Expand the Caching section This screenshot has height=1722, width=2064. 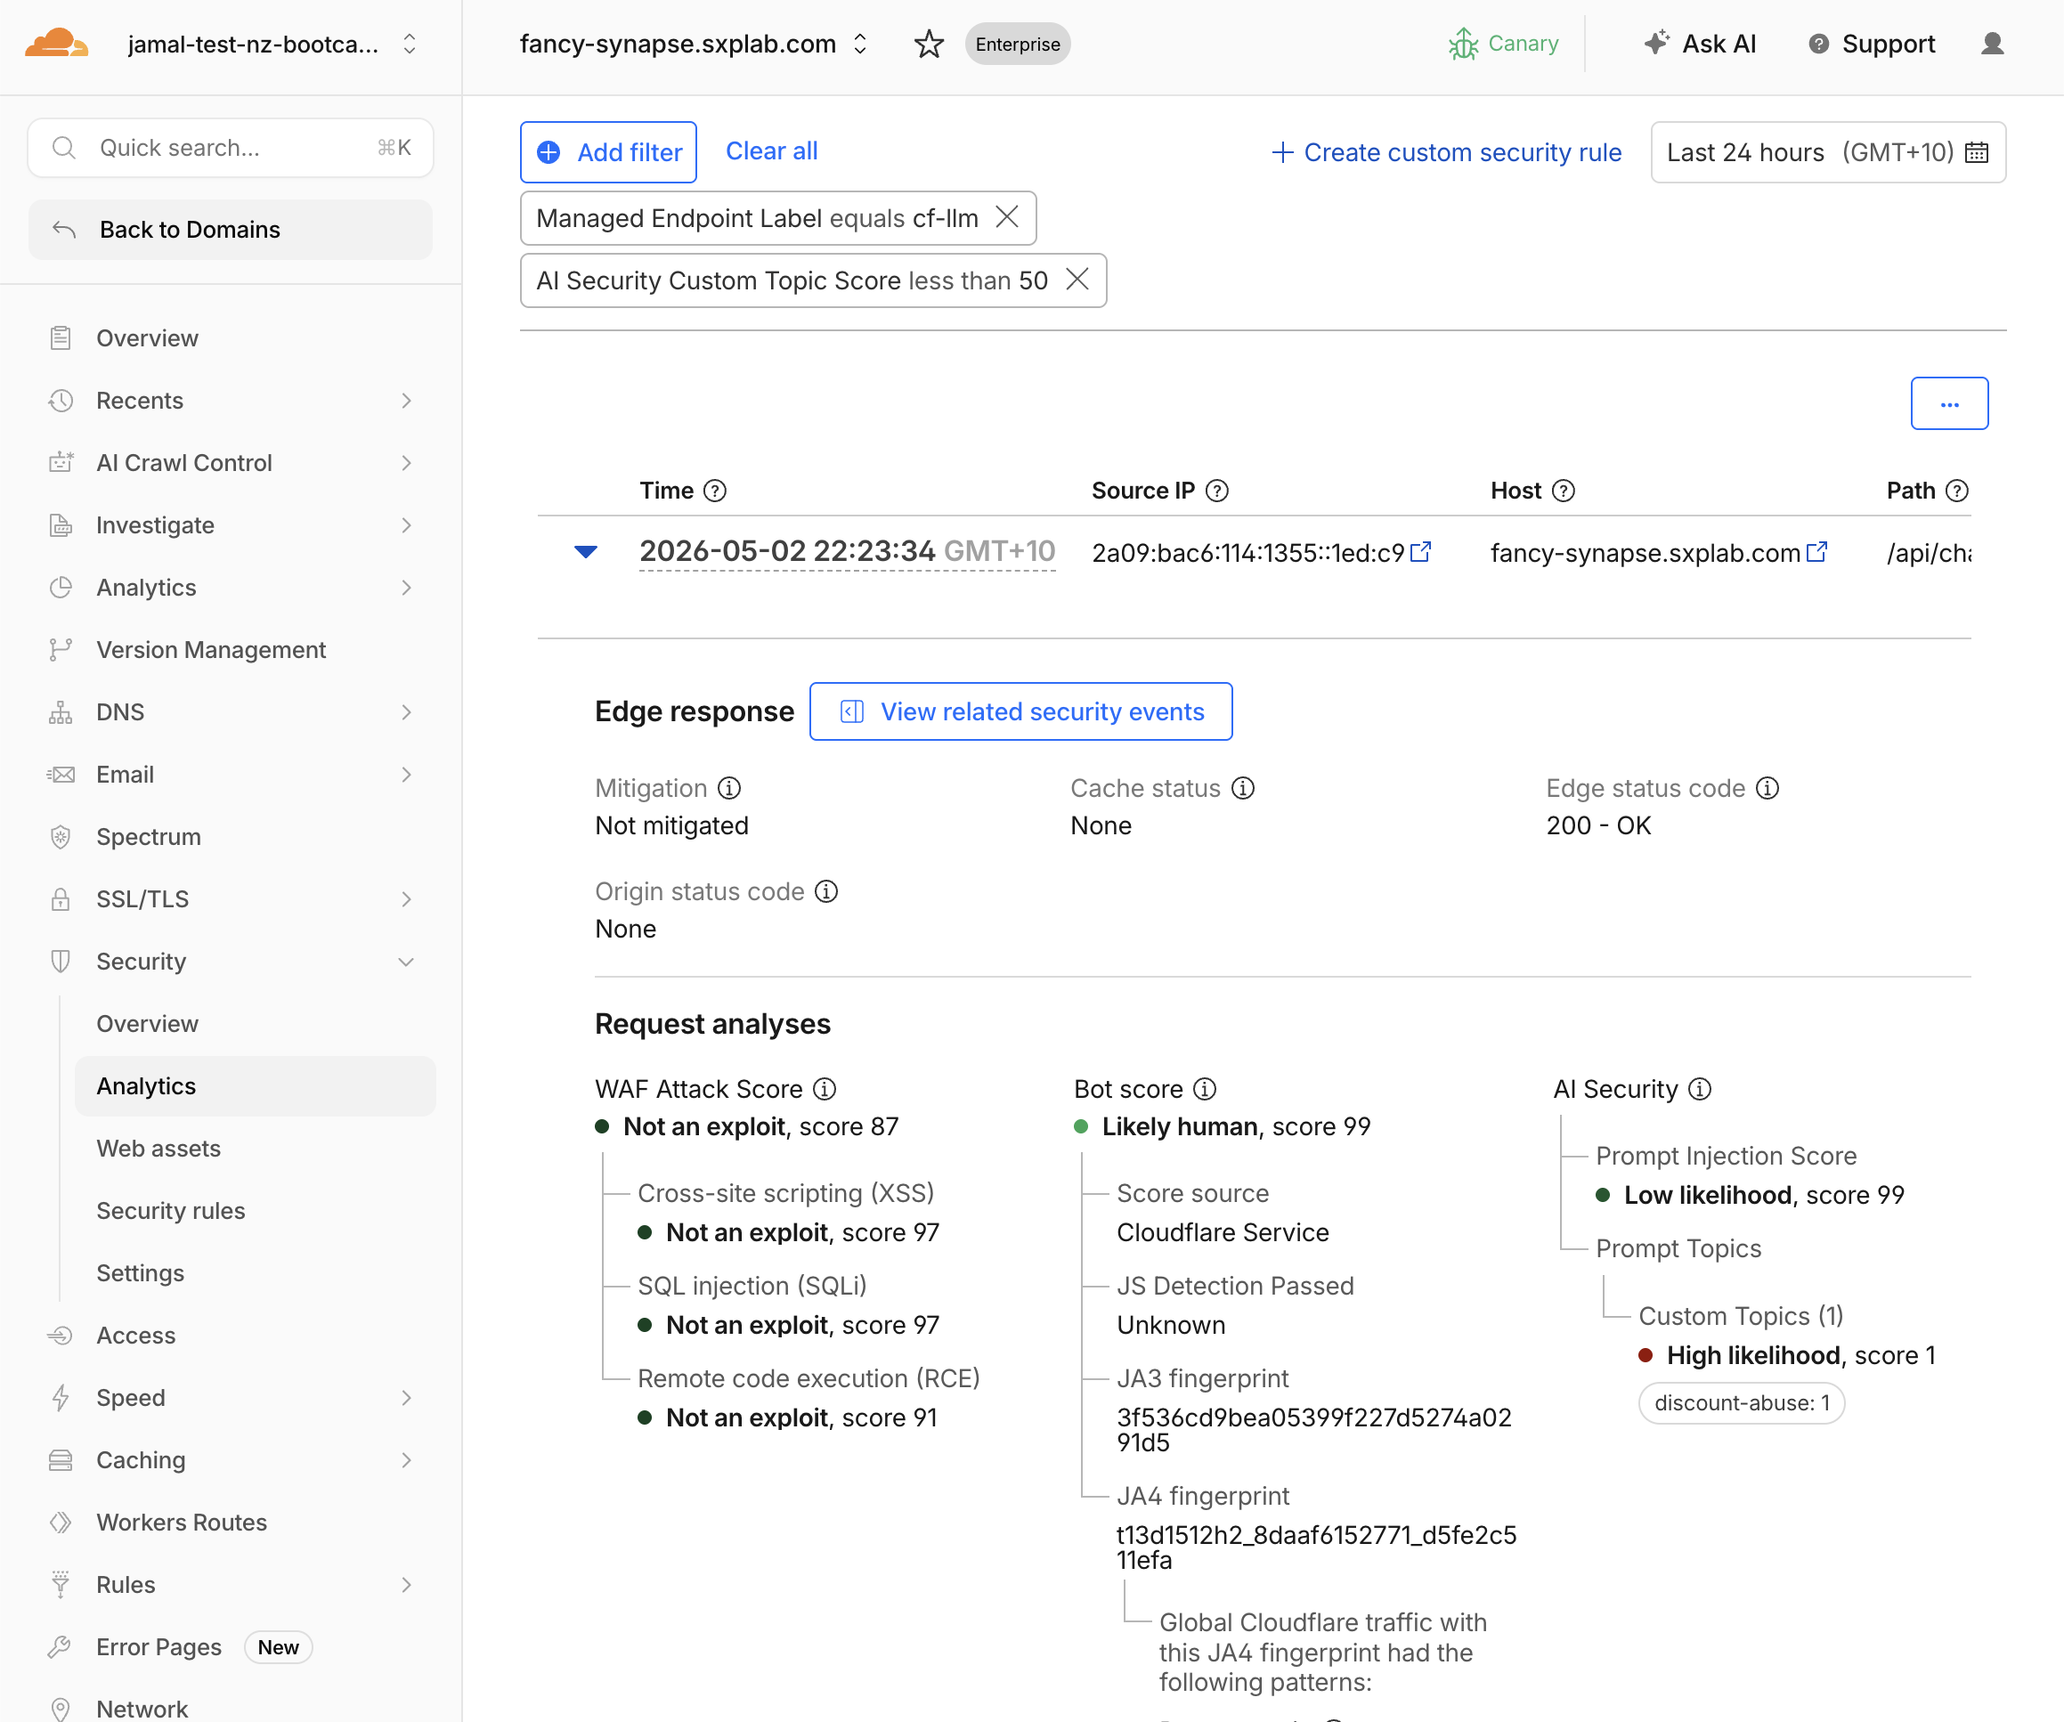coord(231,1459)
